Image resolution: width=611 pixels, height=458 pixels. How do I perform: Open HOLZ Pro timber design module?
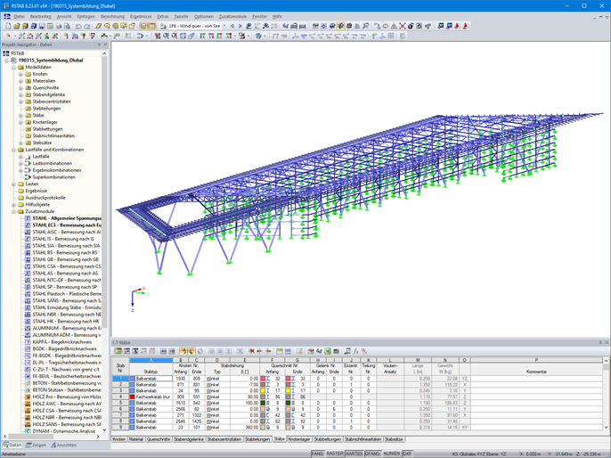[x=62, y=397]
